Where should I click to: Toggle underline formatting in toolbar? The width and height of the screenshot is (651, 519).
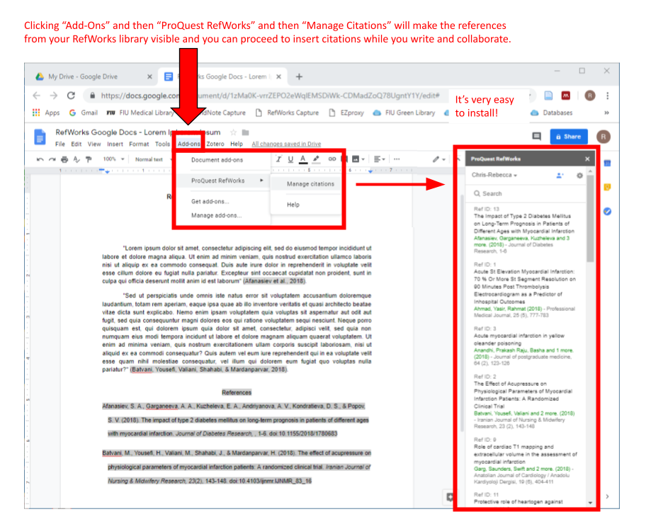pos(290,159)
